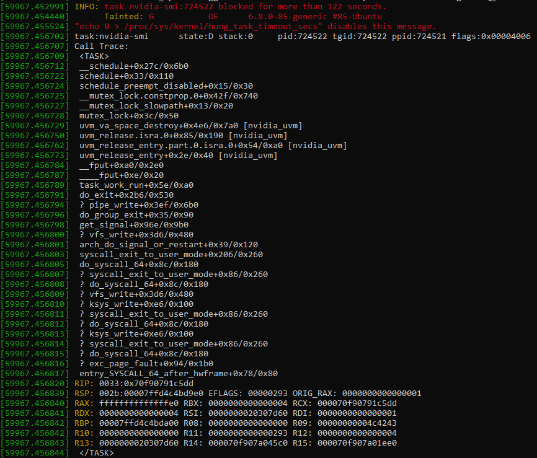Click the 'RAX:' register label
The image size is (537, 458).
tap(84, 403)
